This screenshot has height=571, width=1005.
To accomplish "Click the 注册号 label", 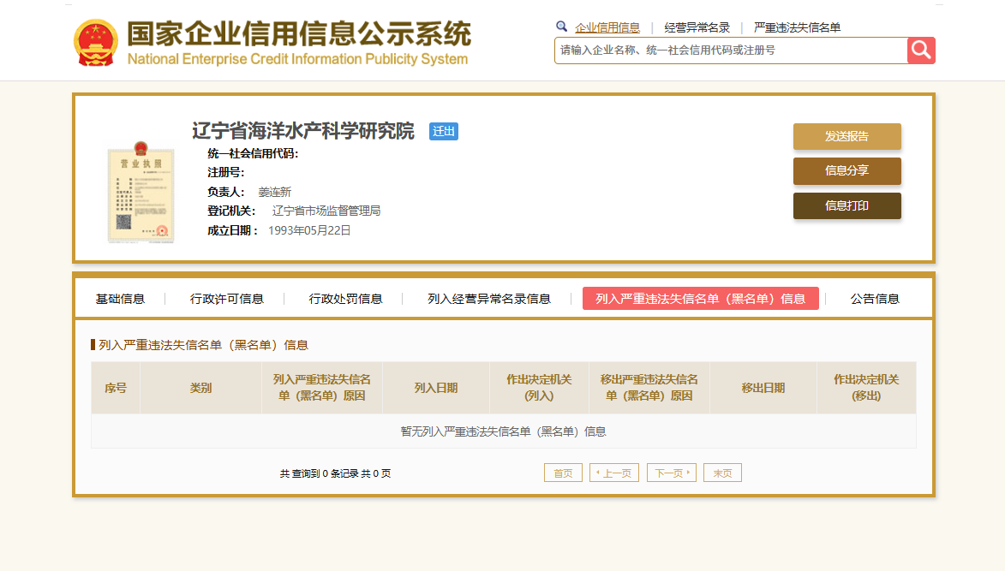I will [225, 173].
